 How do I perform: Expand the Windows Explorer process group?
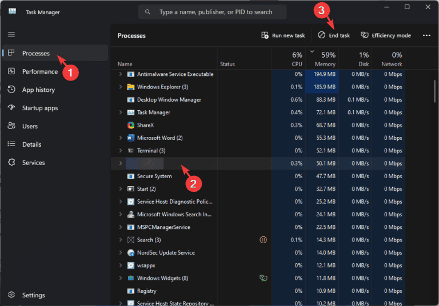pyautogui.click(x=120, y=87)
